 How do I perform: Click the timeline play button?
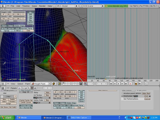pyautogui.click(x=118, y=84)
